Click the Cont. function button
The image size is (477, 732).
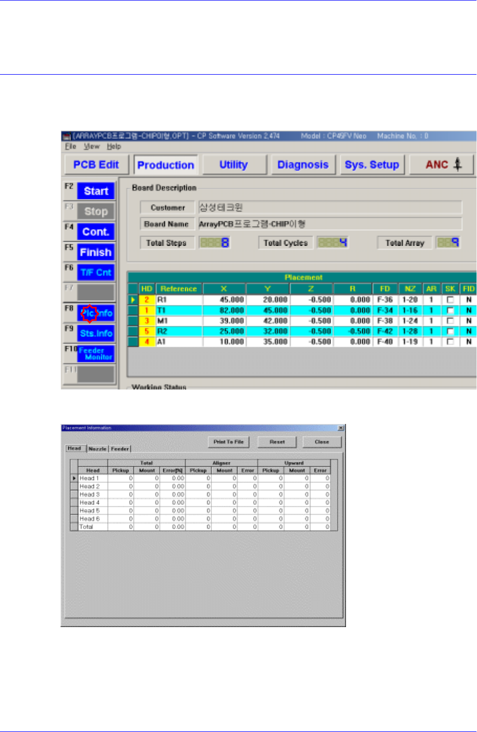pos(96,232)
